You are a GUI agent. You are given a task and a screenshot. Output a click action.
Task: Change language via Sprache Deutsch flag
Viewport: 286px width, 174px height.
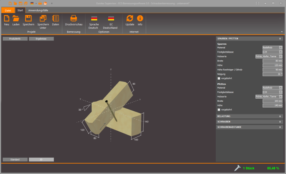[x=94, y=19]
